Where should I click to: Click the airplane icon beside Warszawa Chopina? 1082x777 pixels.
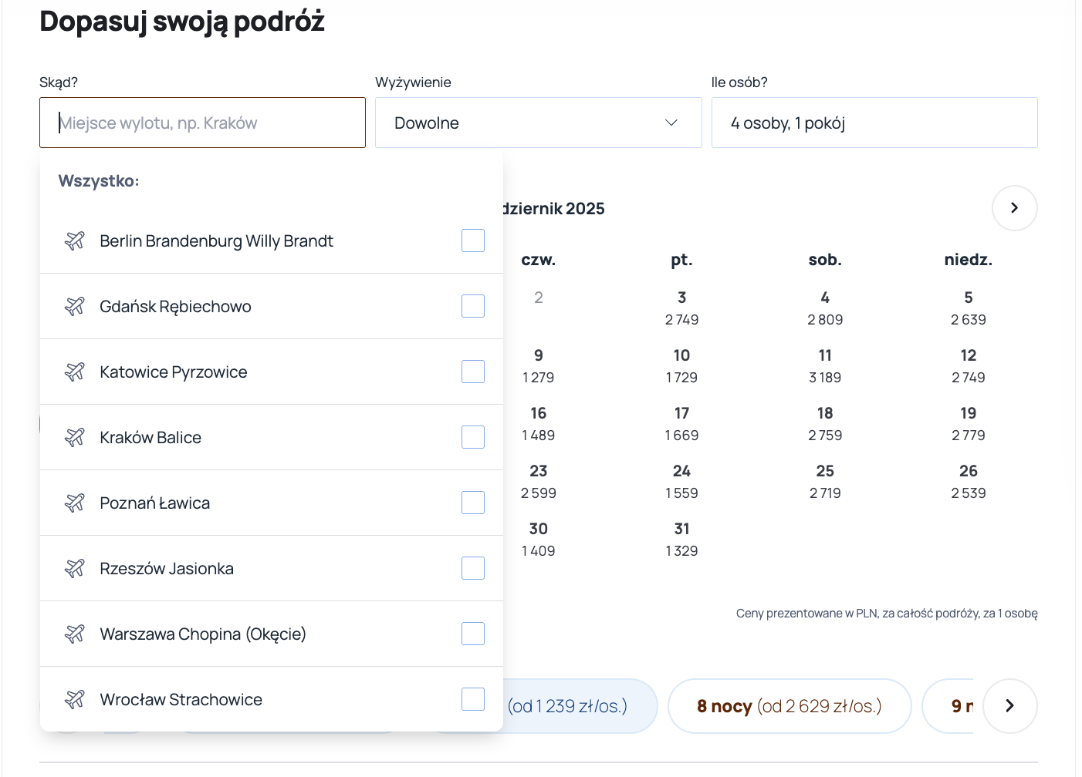pos(75,634)
